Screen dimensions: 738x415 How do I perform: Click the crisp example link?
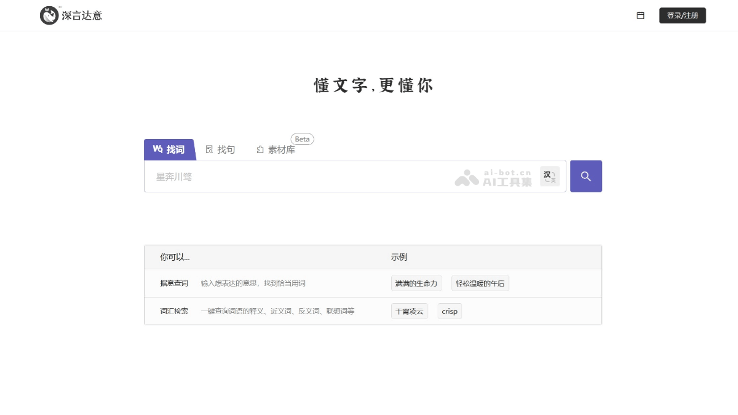coord(450,311)
